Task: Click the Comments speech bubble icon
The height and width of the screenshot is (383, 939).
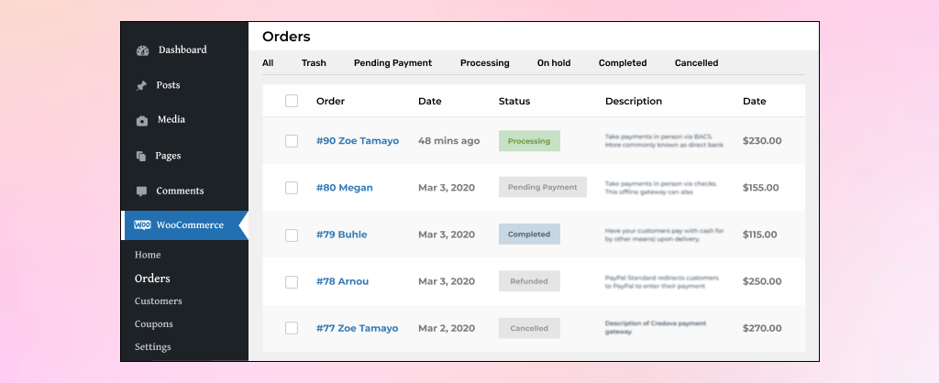Action: pos(141,191)
